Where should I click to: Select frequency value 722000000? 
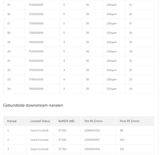pos(36,14)
